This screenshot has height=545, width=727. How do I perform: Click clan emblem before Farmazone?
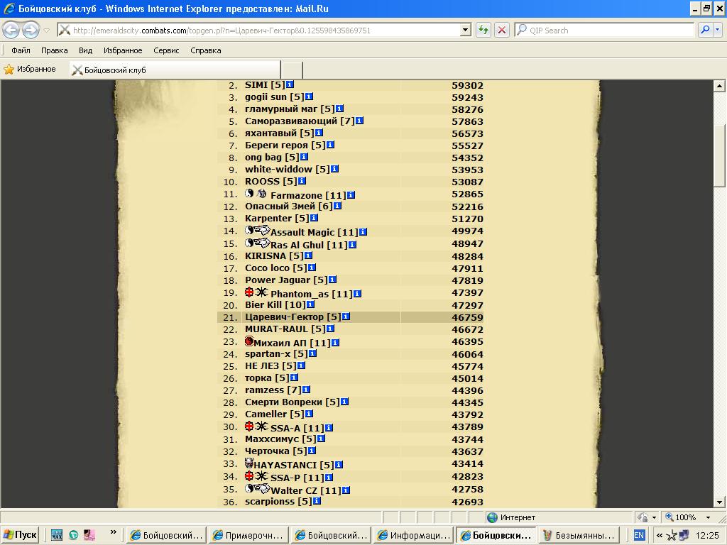(262, 193)
